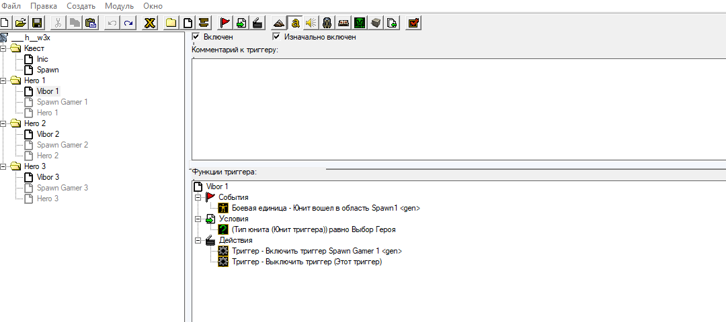Click the Cut scissors icon
Screen dimensions: 726x322
tap(58, 22)
